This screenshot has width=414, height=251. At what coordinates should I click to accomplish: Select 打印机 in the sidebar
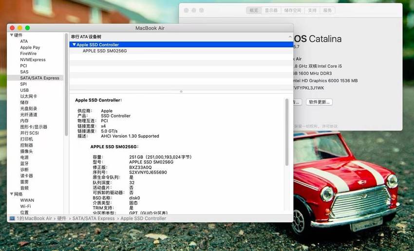[26, 139]
